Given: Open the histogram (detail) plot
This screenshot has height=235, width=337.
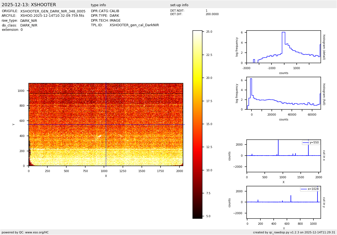Looking at the screenshot, I should [283, 47].
